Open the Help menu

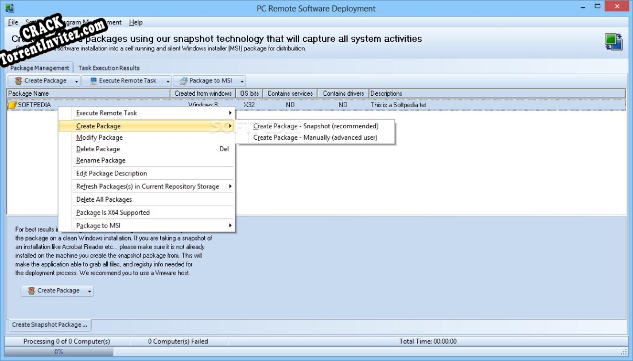[x=136, y=22]
